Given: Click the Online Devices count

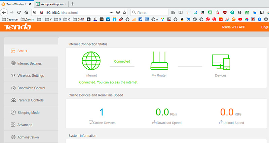Looking at the screenshot, I should tap(102, 112).
